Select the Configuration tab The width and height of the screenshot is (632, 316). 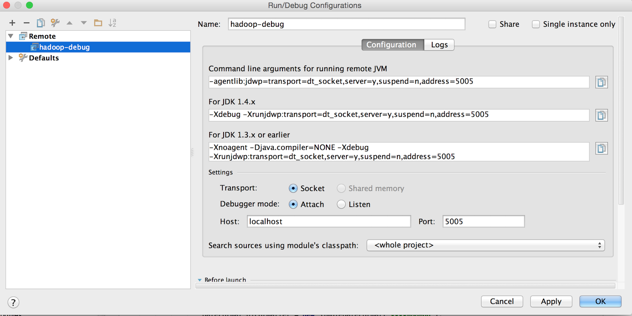tap(391, 45)
